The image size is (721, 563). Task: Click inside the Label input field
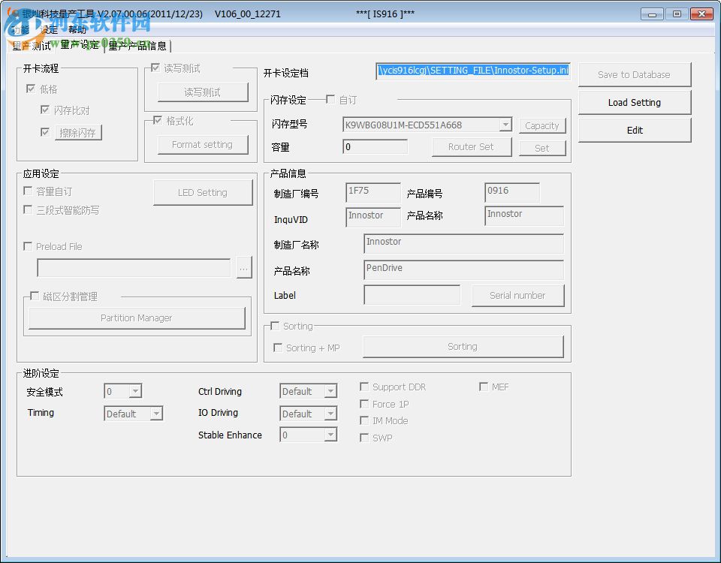[412, 296]
